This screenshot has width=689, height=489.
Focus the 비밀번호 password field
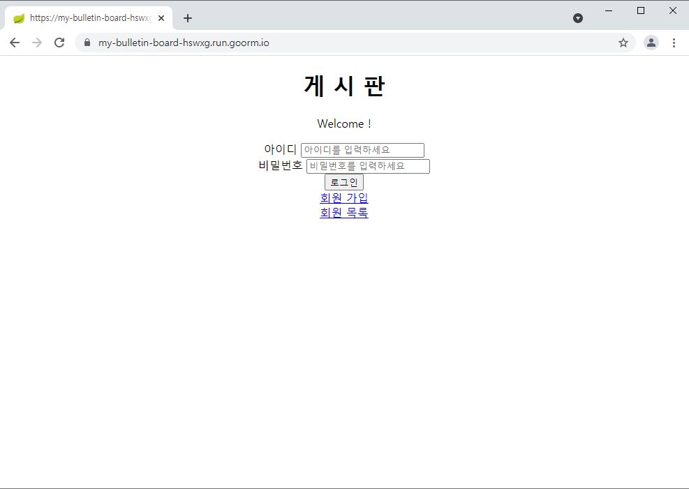[368, 166]
